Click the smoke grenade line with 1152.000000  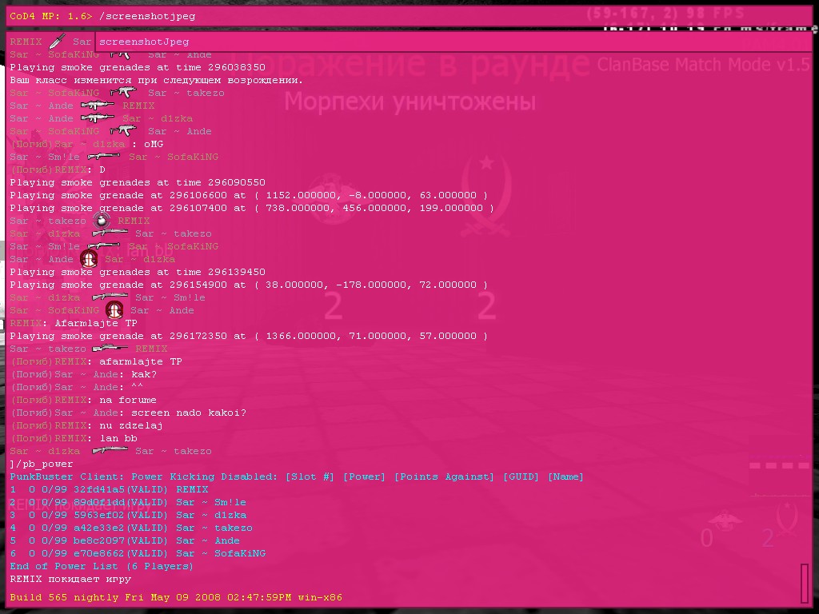click(x=249, y=195)
